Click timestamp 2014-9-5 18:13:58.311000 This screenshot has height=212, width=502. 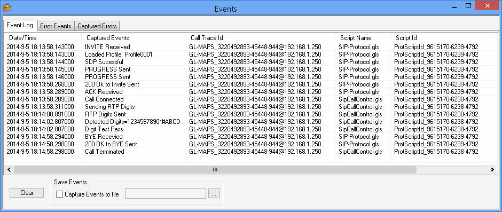40,107
